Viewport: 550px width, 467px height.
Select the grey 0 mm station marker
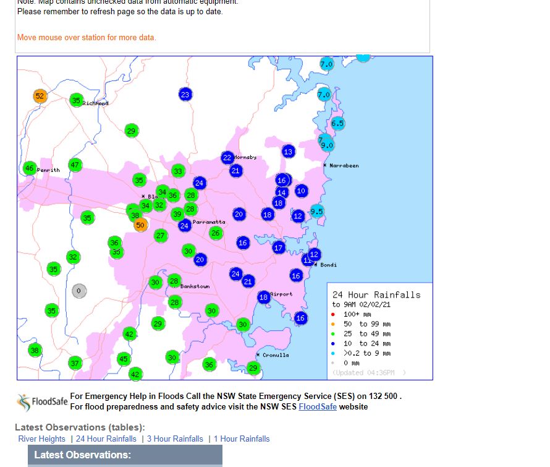coord(78,291)
